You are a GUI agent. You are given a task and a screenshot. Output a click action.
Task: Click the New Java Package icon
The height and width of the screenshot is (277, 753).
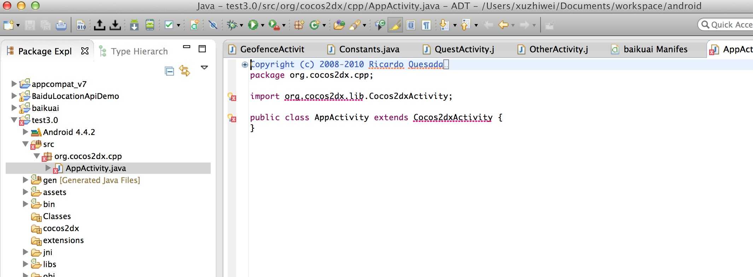[x=299, y=25]
